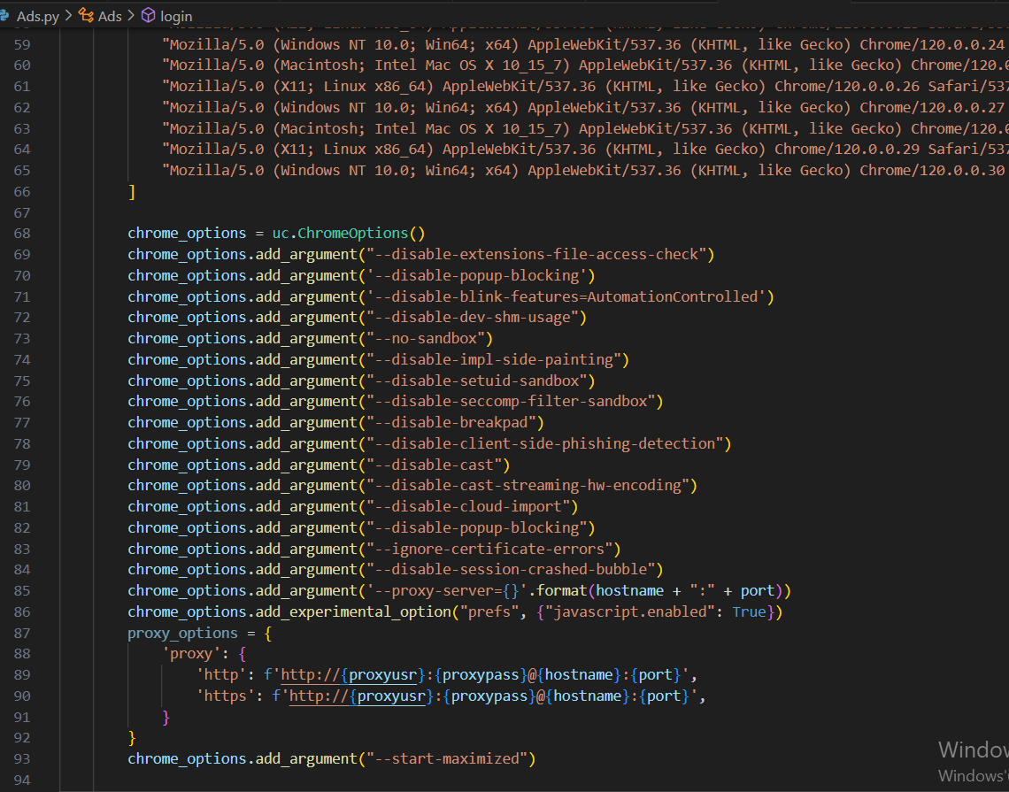Viewport: 1009px width, 792px height.
Task: Place cursor on uc.ChromeOptions() call
Action: 348,233
